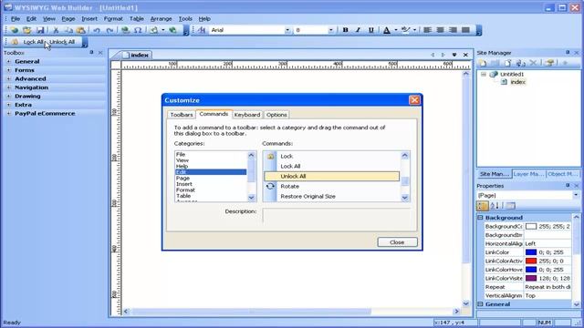Expand the Forms toolbox group
Viewport: 584px width, 328px height.
pos(8,70)
